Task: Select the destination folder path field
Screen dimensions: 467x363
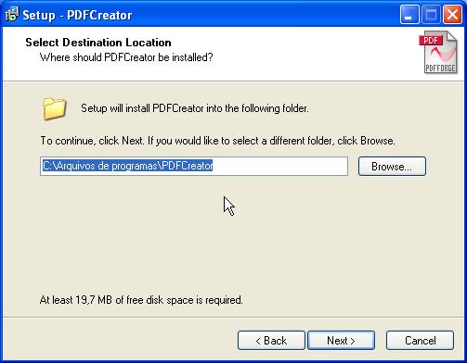Action: point(194,166)
